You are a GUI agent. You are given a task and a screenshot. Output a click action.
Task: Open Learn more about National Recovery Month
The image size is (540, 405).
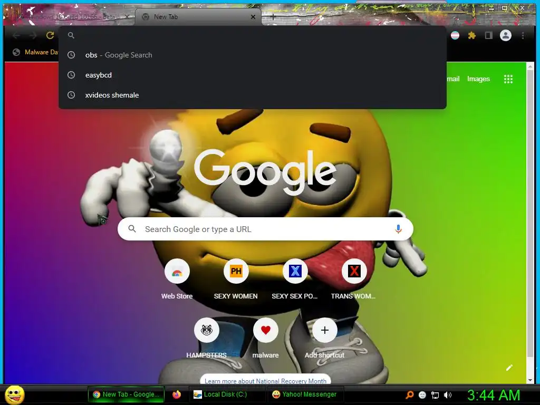coord(265,381)
